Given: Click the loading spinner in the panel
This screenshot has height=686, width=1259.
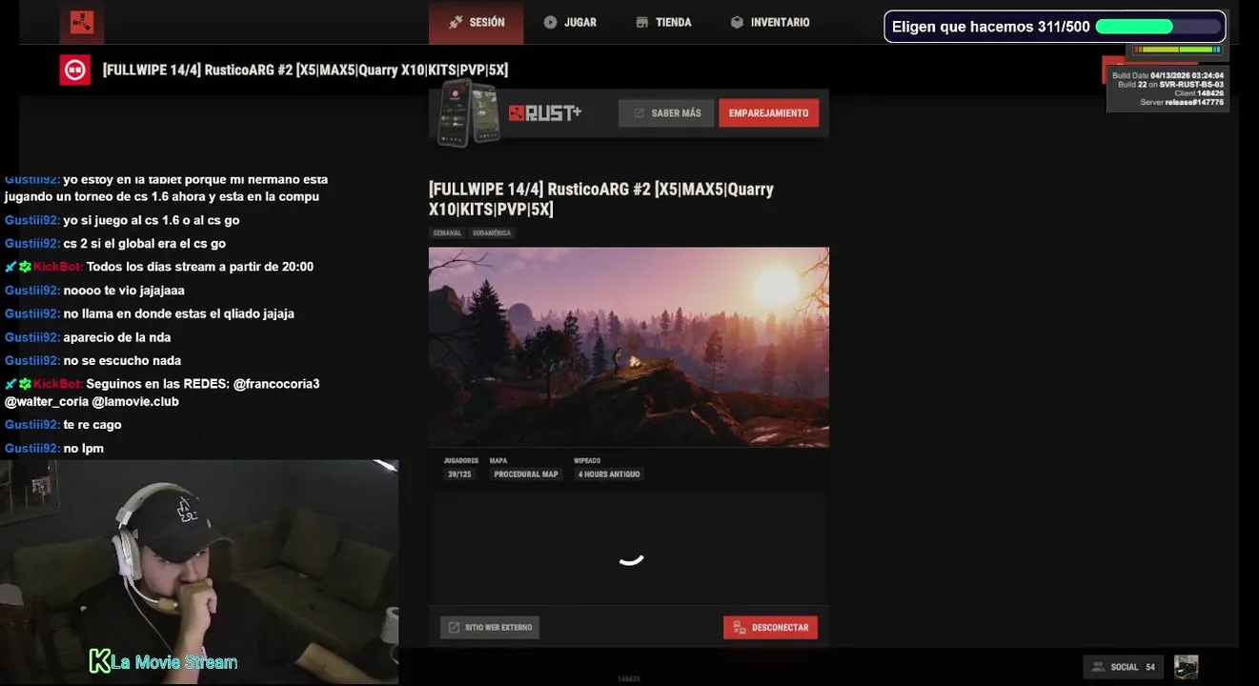Looking at the screenshot, I should point(631,559).
